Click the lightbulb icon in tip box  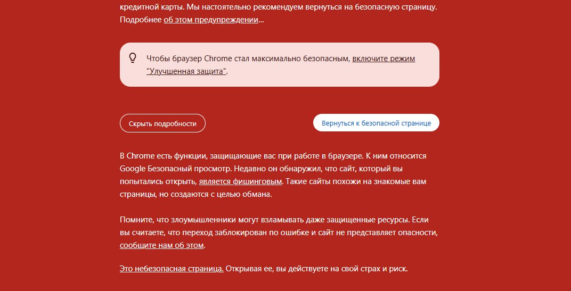[133, 58]
